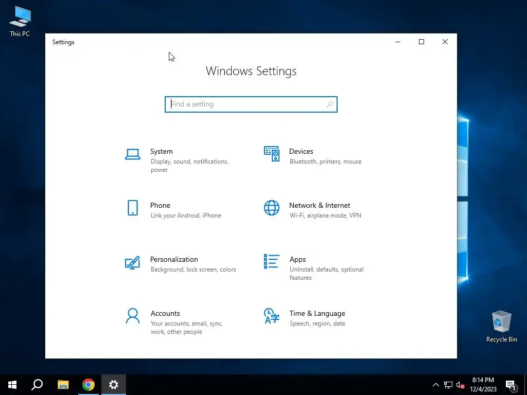527x395 pixels.
Task: Open Personalization settings heading
Action: tap(174, 259)
